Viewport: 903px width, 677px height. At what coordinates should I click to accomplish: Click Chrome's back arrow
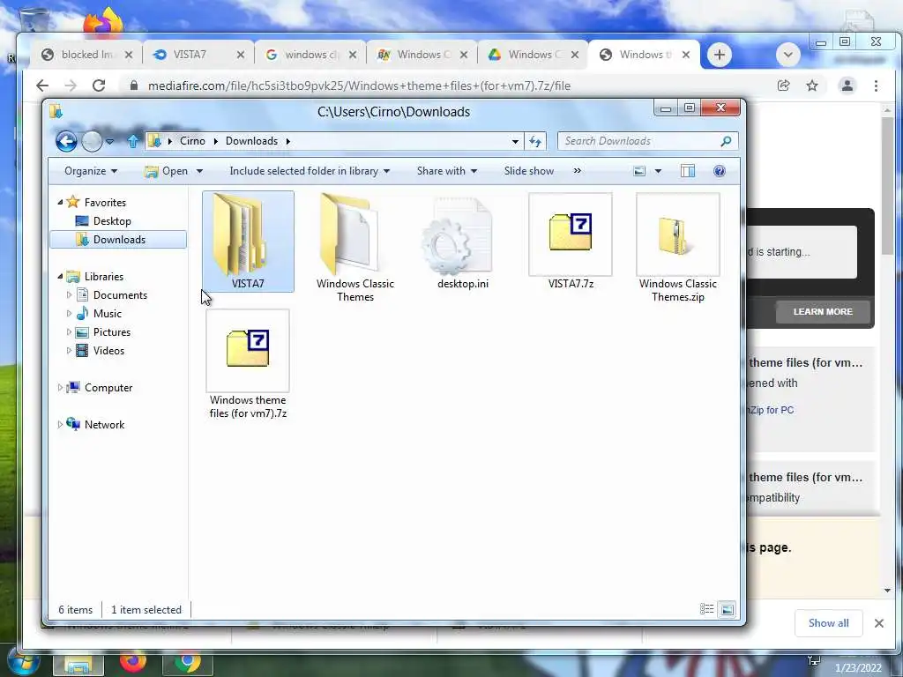coord(42,86)
